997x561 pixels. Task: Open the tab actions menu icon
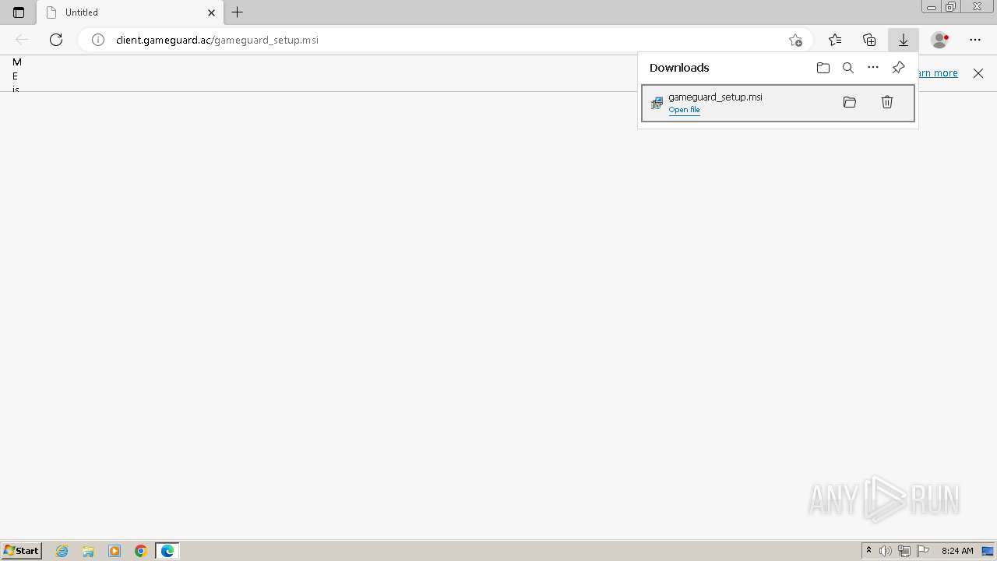click(x=19, y=12)
